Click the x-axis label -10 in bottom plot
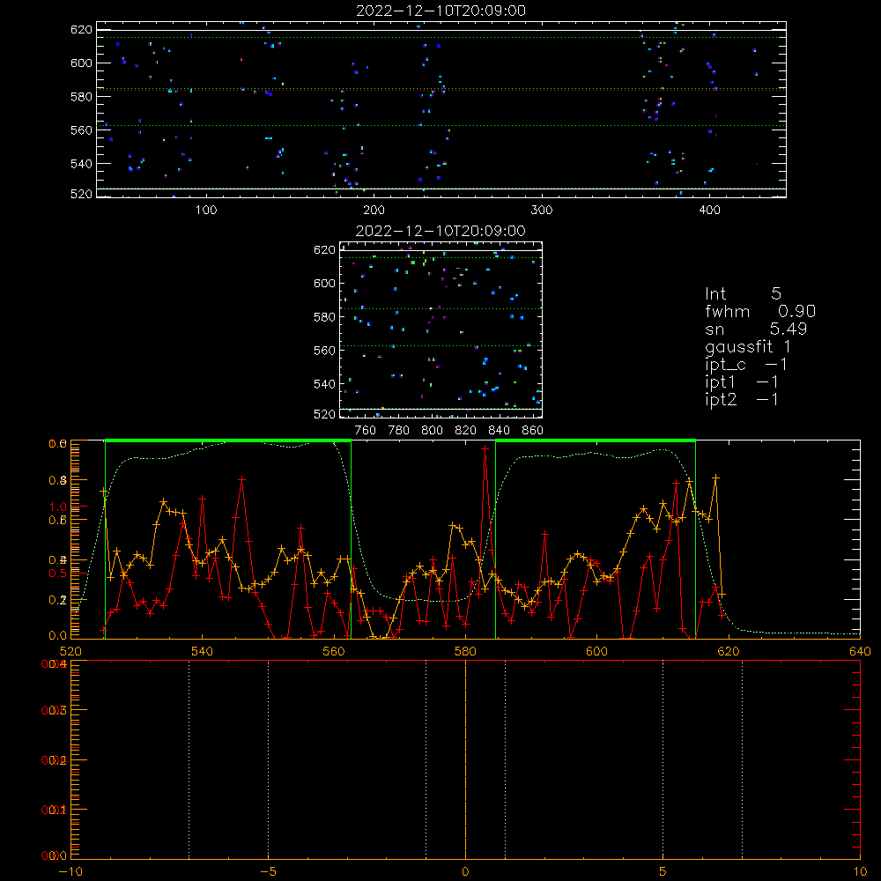This screenshot has width=881, height=881. tap(70, 871)
